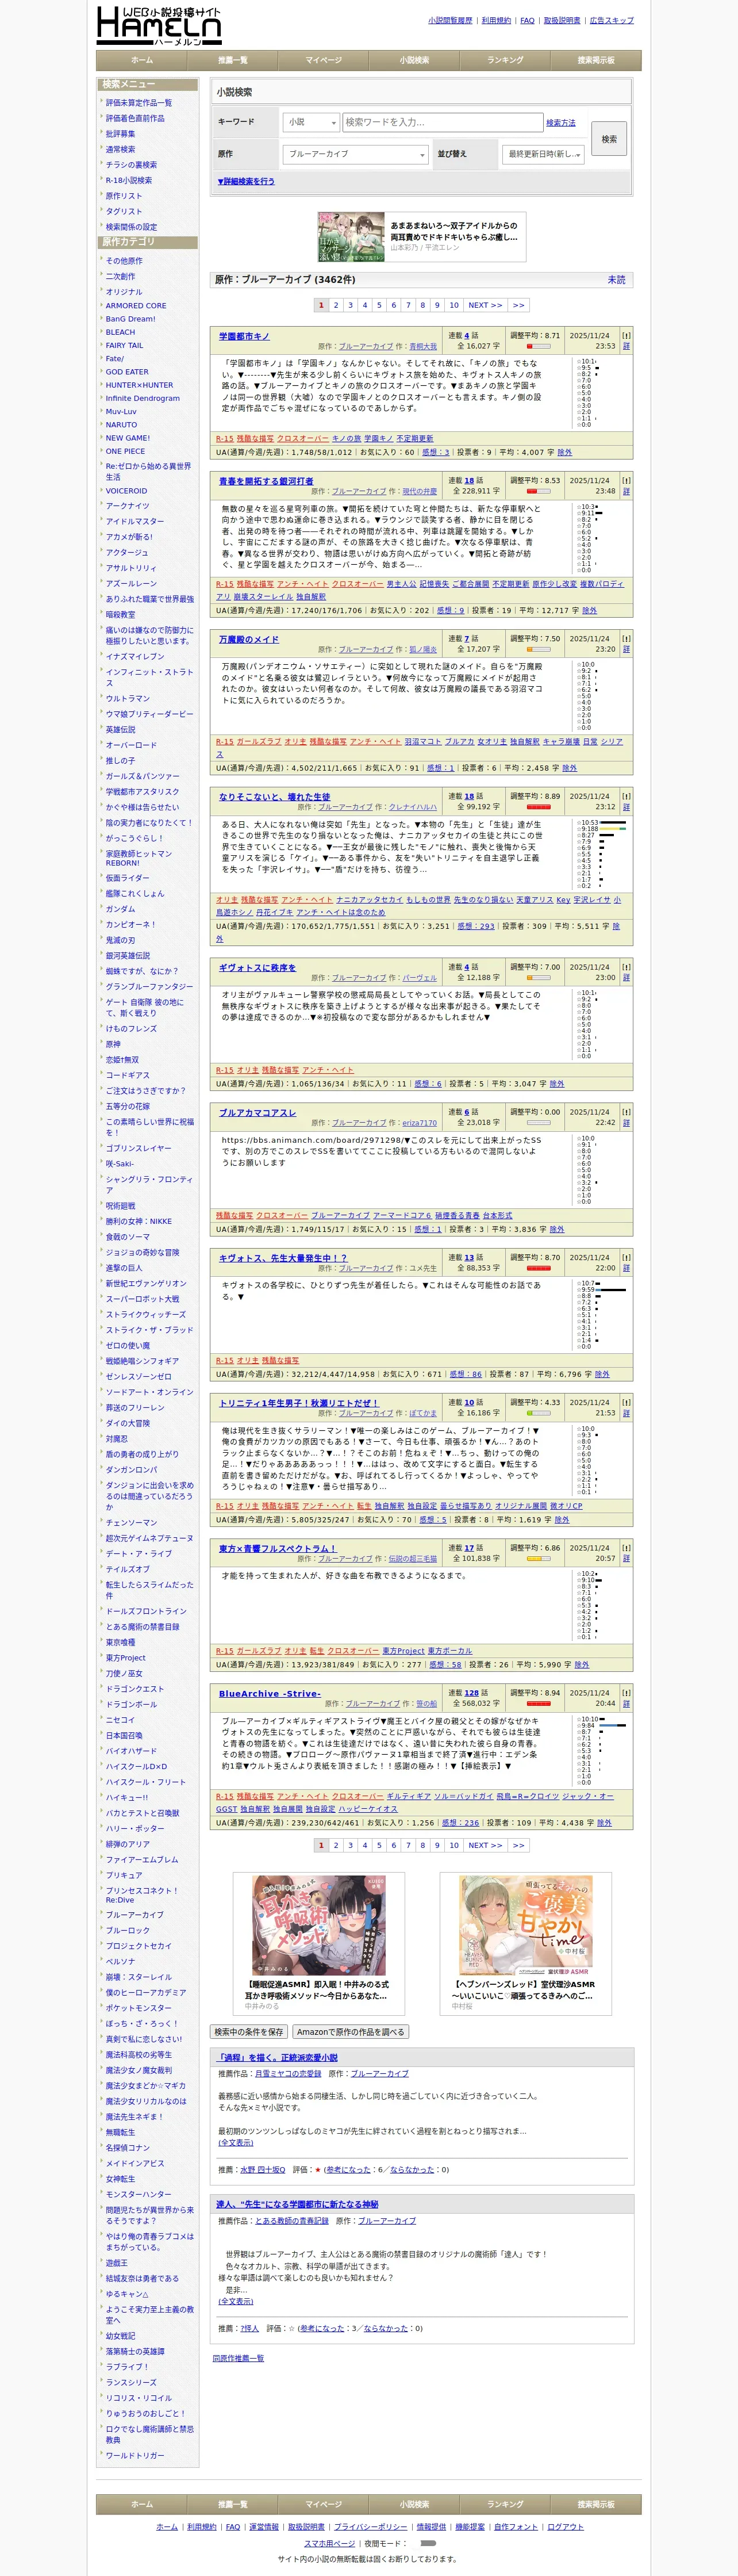Screen dimensions: 738x2576
Task: Open the search type dropdown showing 小説
Action: coord(311,122)
